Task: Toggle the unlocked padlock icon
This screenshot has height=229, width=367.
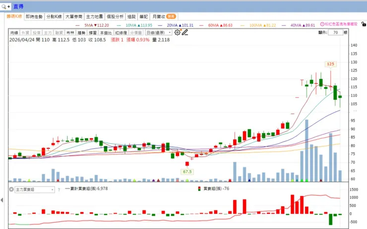Action: click(x=364, y=24)
